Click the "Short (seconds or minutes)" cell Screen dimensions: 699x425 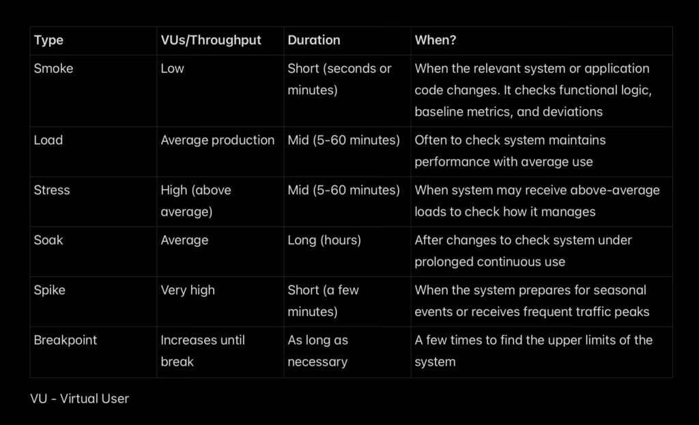339,79
